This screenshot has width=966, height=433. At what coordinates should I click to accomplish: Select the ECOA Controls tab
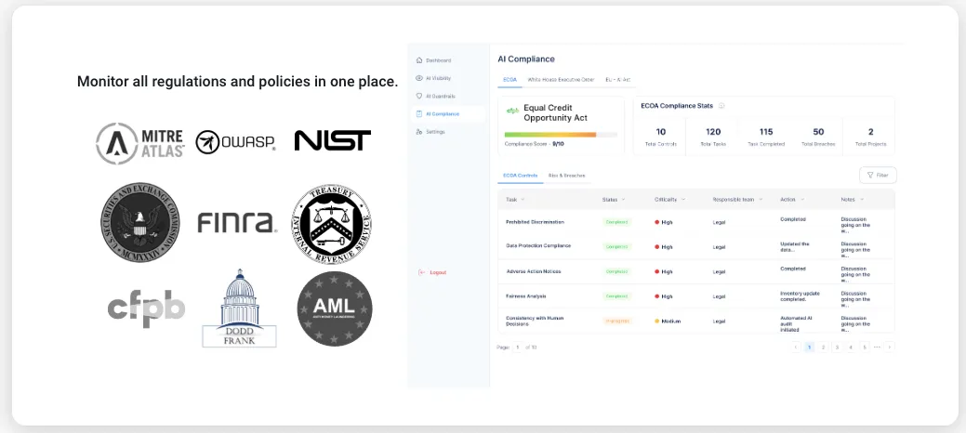tap(520, 176)
